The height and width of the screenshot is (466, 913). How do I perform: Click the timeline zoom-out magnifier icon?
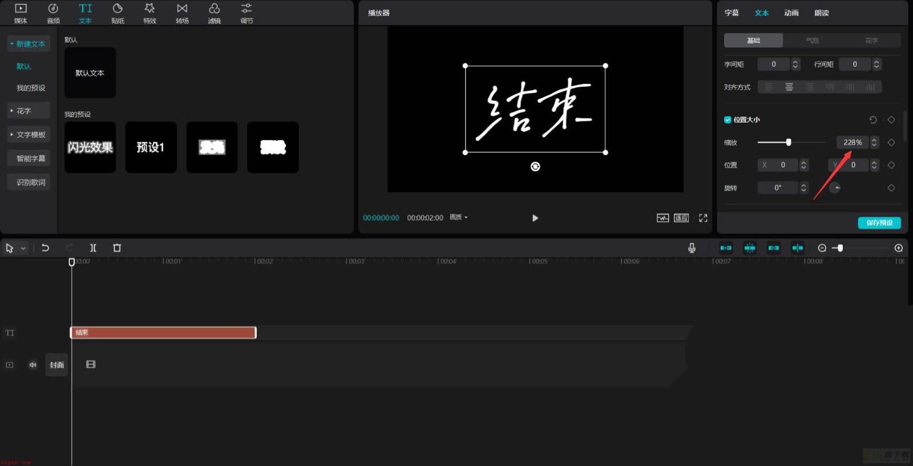tap(822, 248)
